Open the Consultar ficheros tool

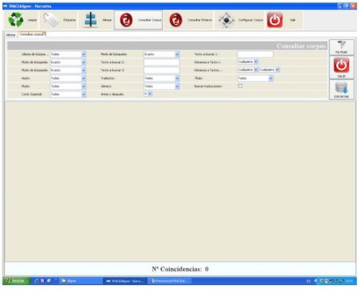189,20
